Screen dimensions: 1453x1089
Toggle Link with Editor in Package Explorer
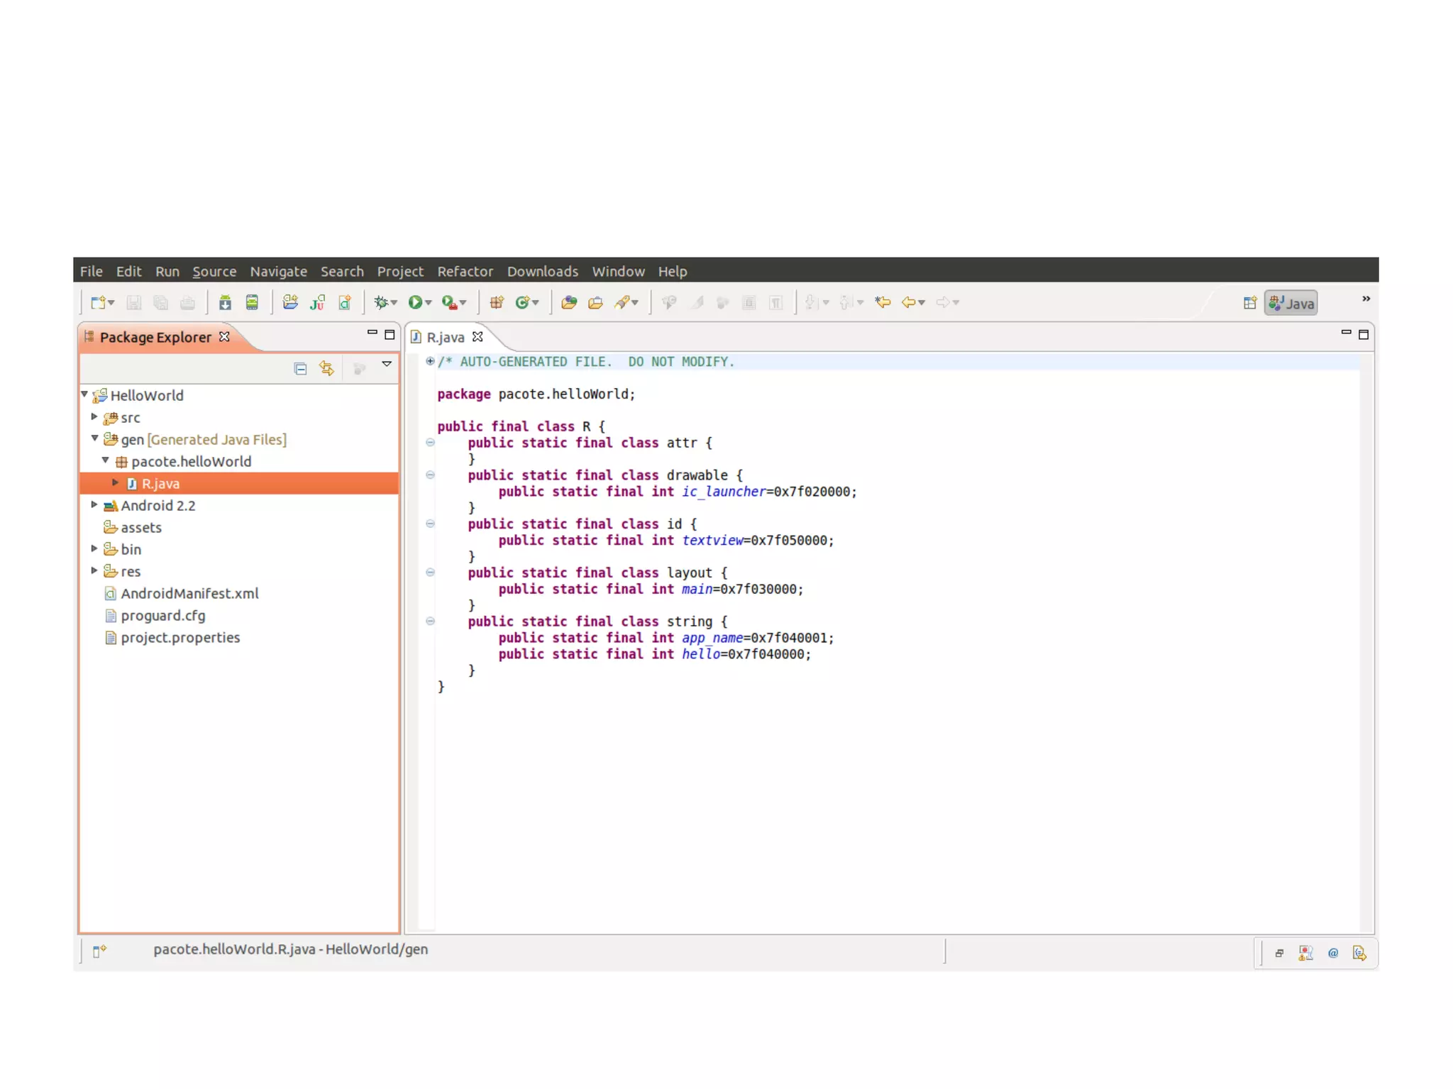click(326, 368)
